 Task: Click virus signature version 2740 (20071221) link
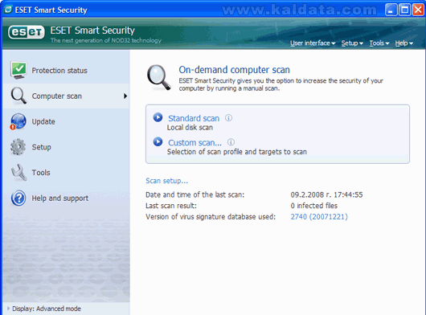tap(319, 216)
